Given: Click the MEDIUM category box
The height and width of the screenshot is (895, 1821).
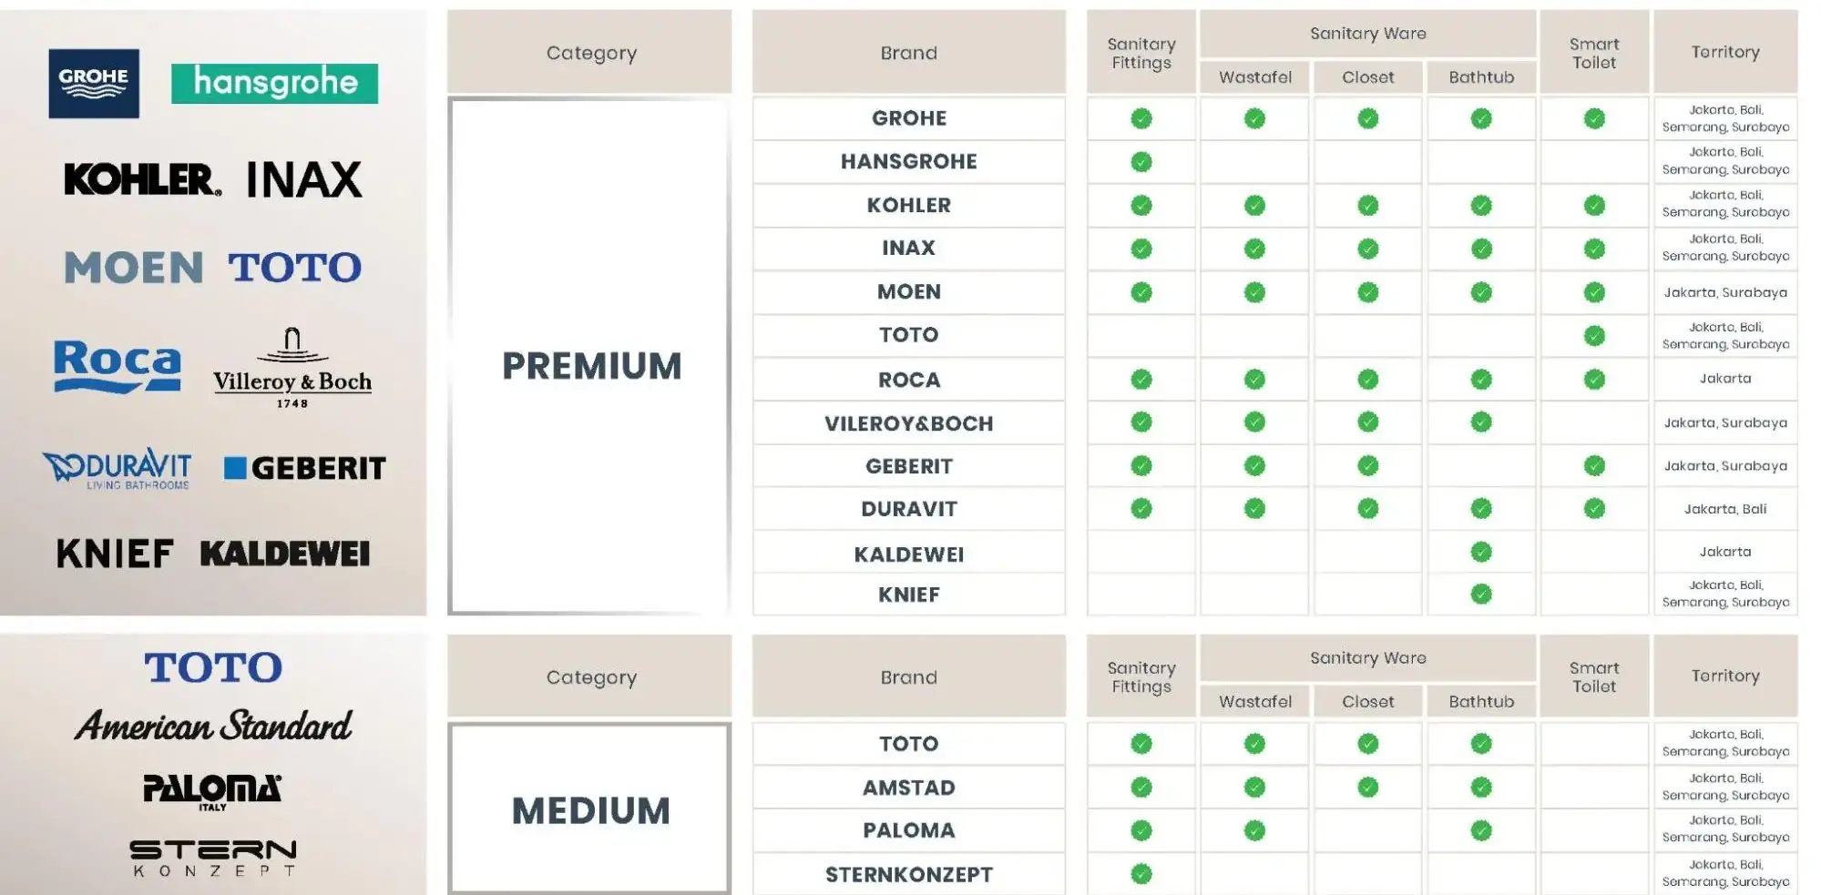Looking at the screenshot, I should [589, 809].
